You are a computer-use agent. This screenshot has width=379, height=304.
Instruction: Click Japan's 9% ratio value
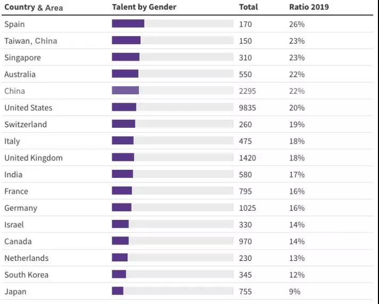pos(295,291)
